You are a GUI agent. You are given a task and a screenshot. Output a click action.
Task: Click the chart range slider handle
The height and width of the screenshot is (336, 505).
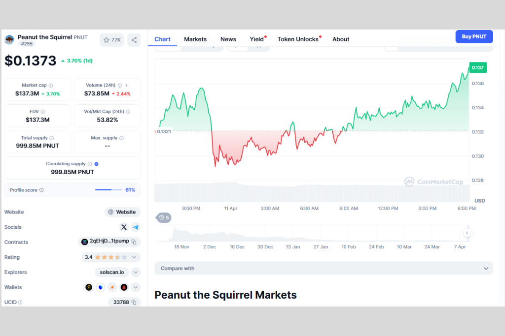tap(467, 233)
